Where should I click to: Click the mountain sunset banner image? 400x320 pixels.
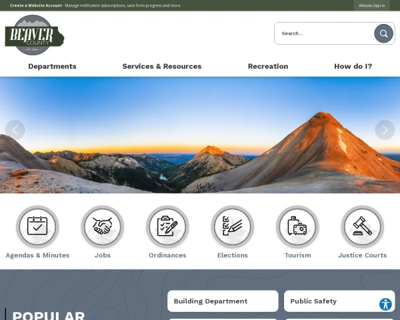(200, 135)
